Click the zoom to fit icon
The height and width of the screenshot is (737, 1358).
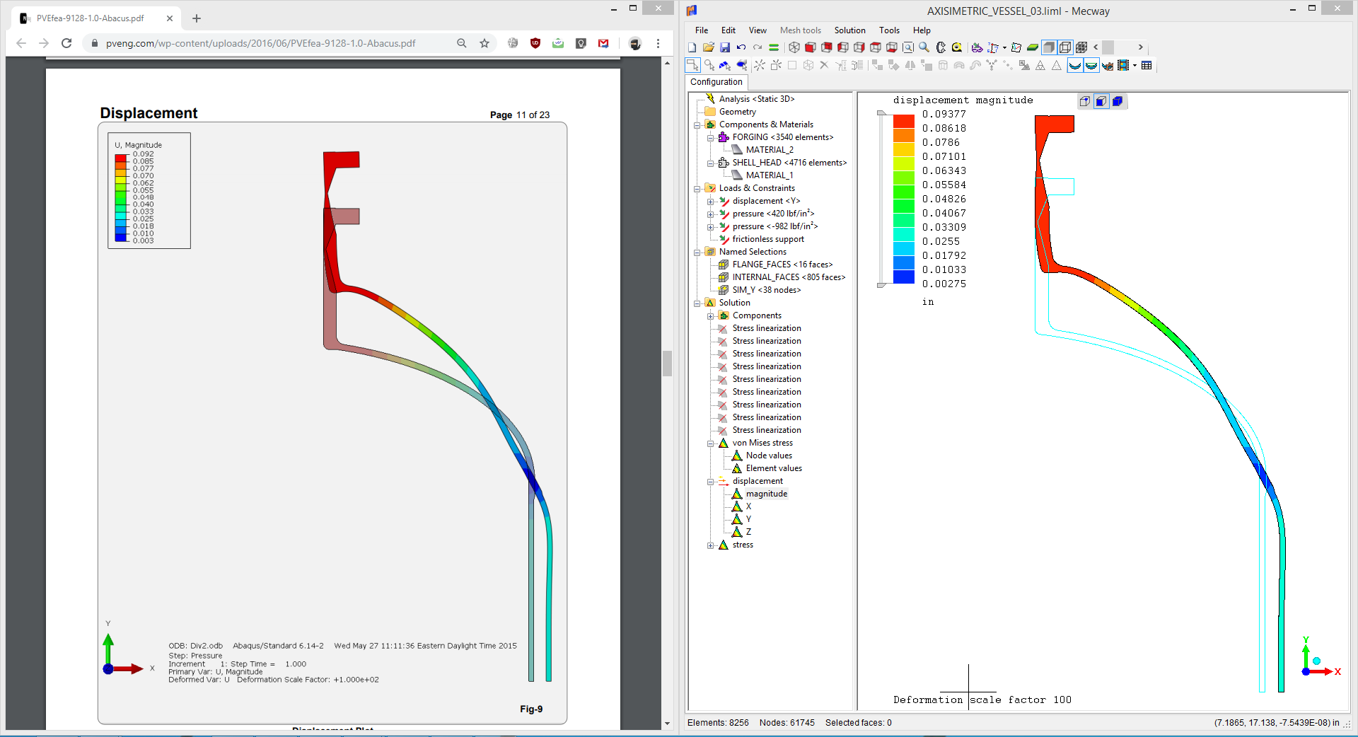coord(908,47)
